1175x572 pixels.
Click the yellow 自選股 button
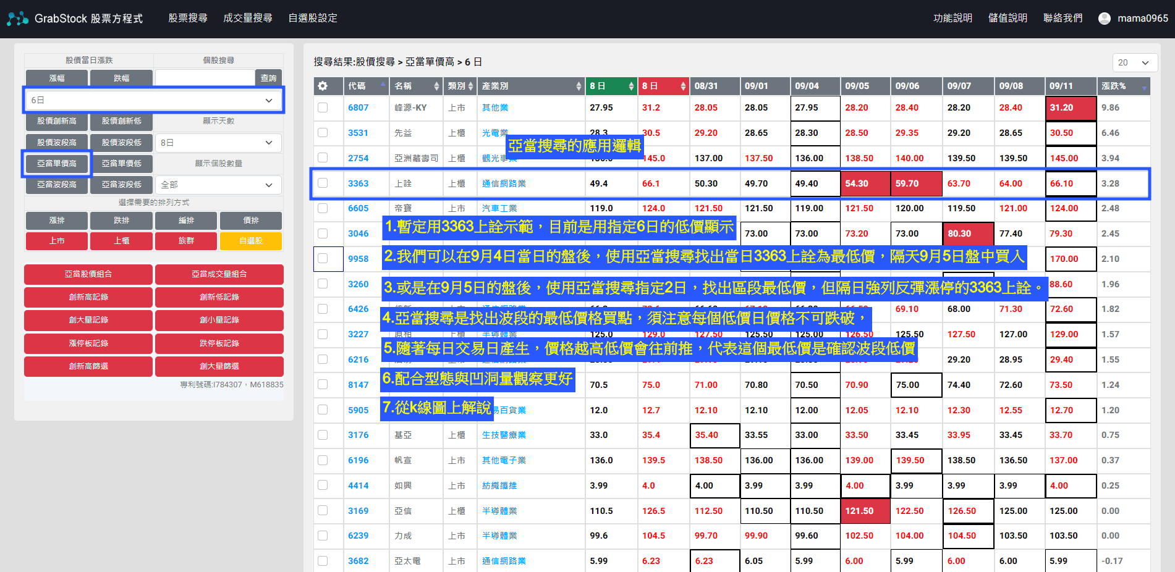[250, 241]
